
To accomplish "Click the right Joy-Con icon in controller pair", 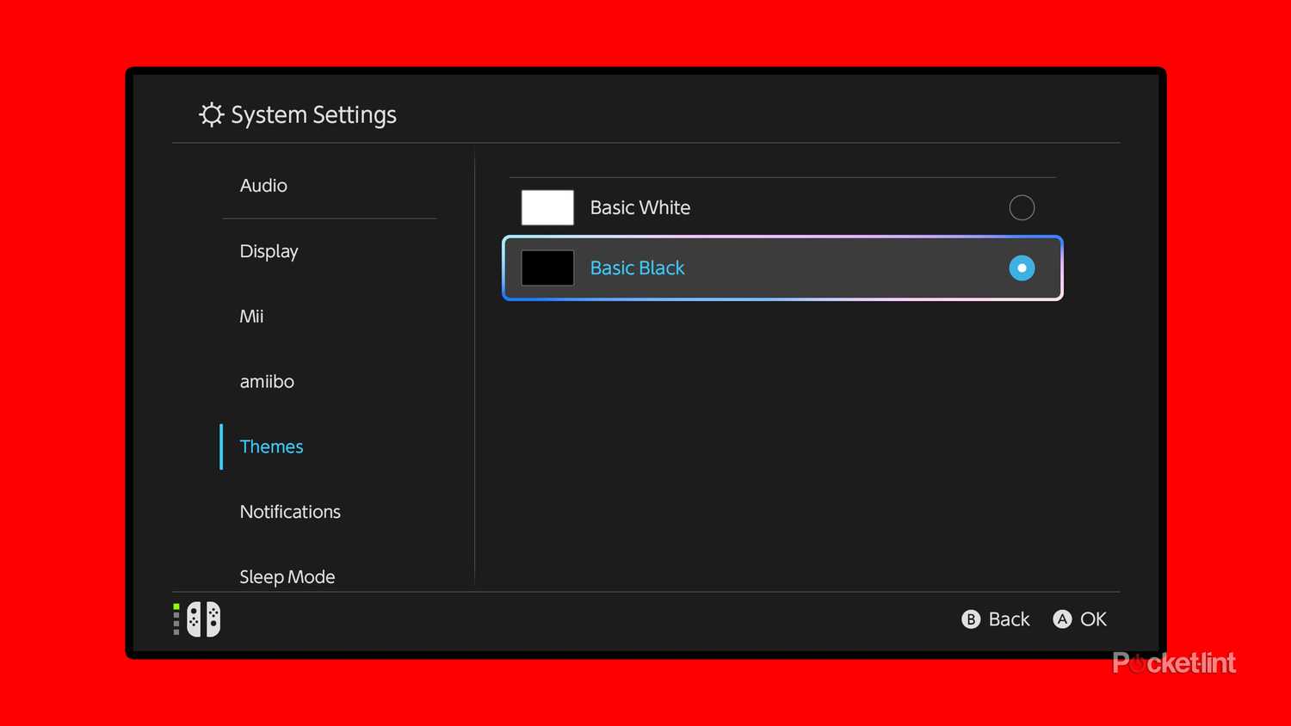I will [x=213, y=618].
